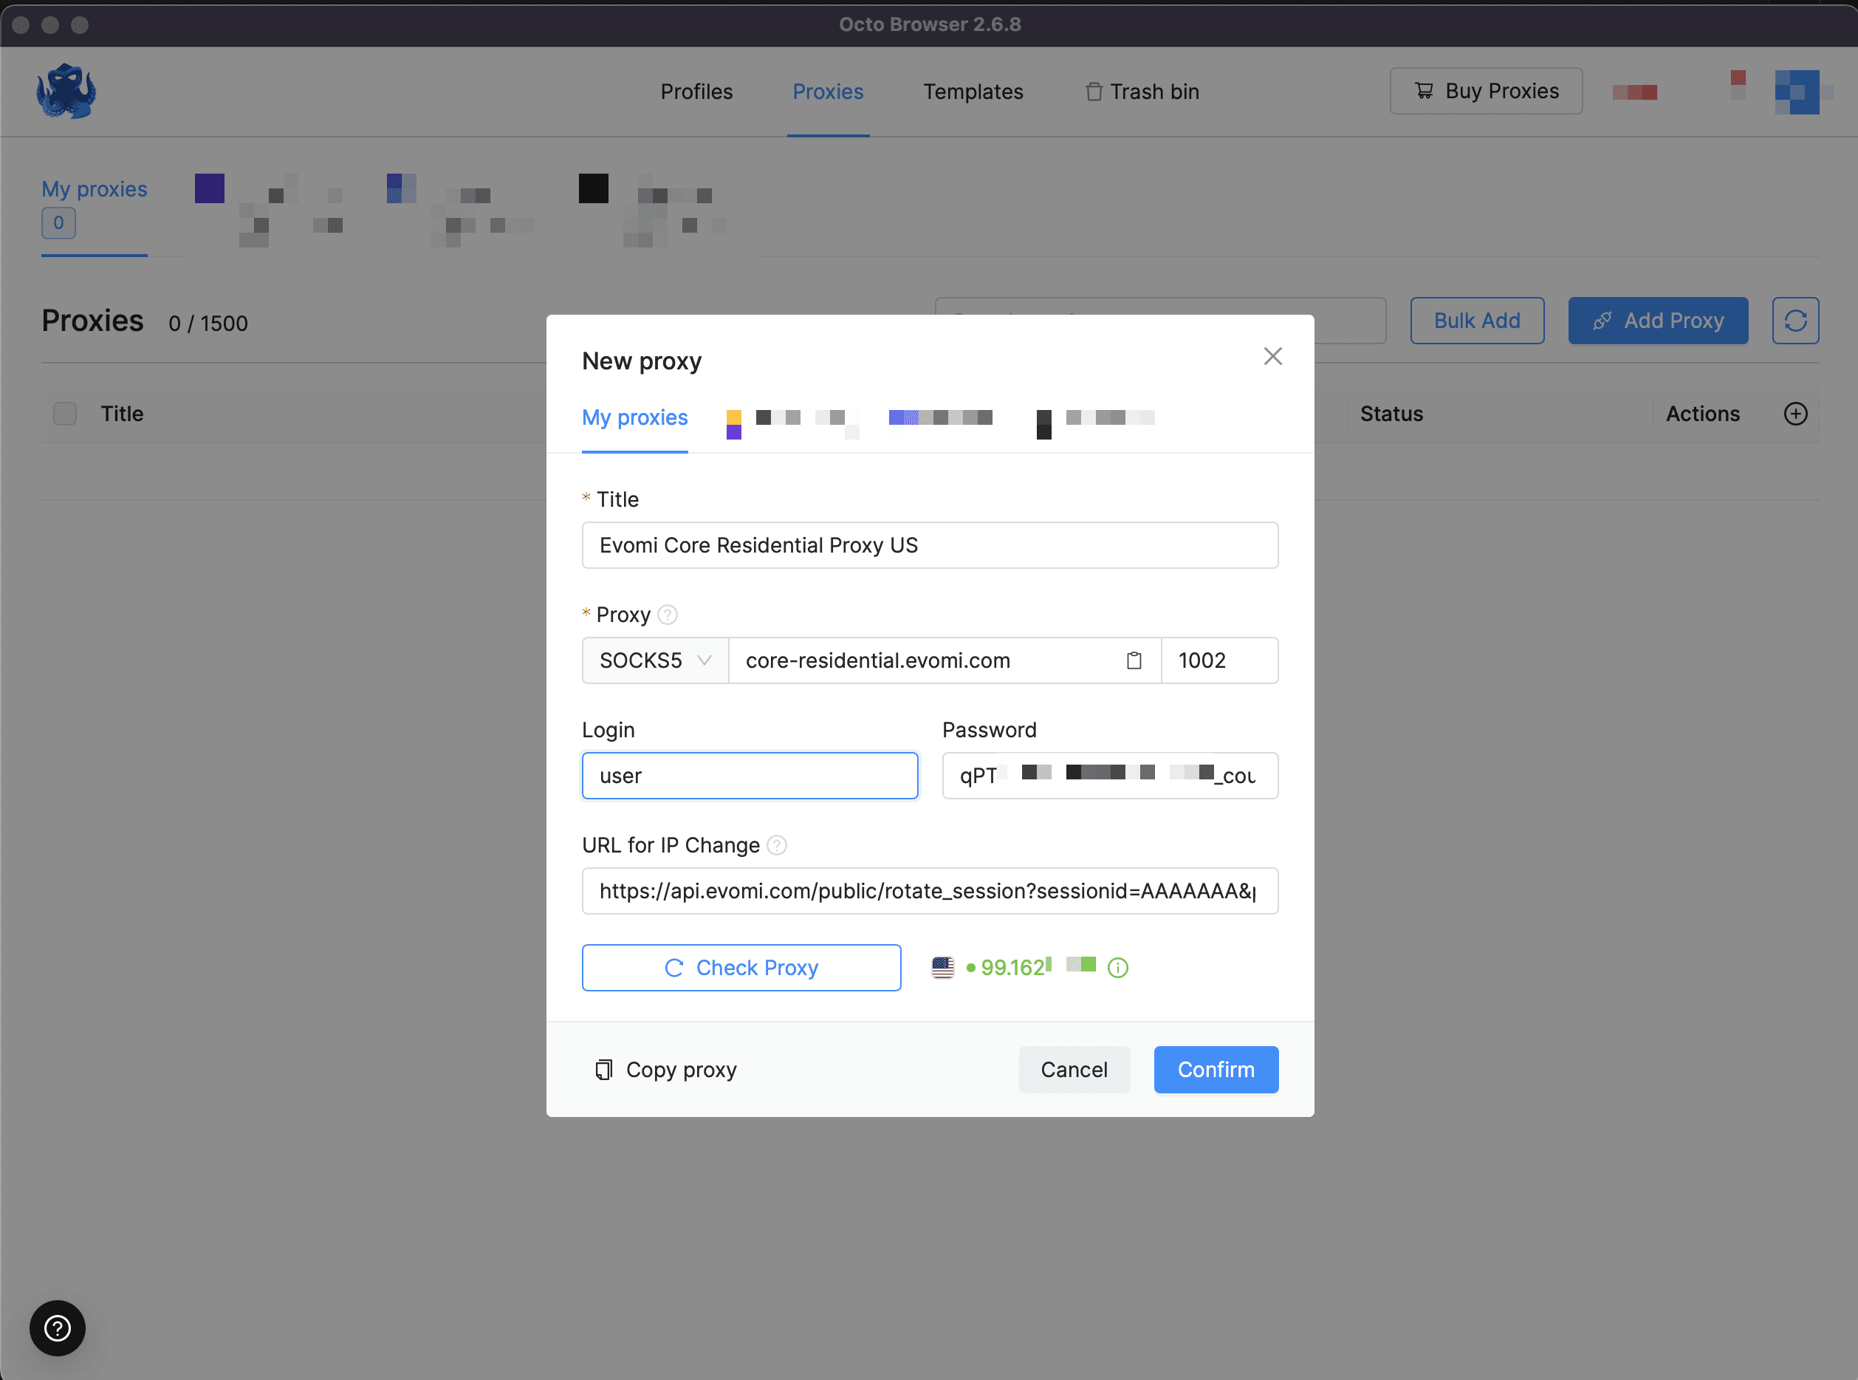This screenshot has width=1858, height=1380.
Task: Click the refresh proxies list icon button
Action: click(x=1795, y=321)
